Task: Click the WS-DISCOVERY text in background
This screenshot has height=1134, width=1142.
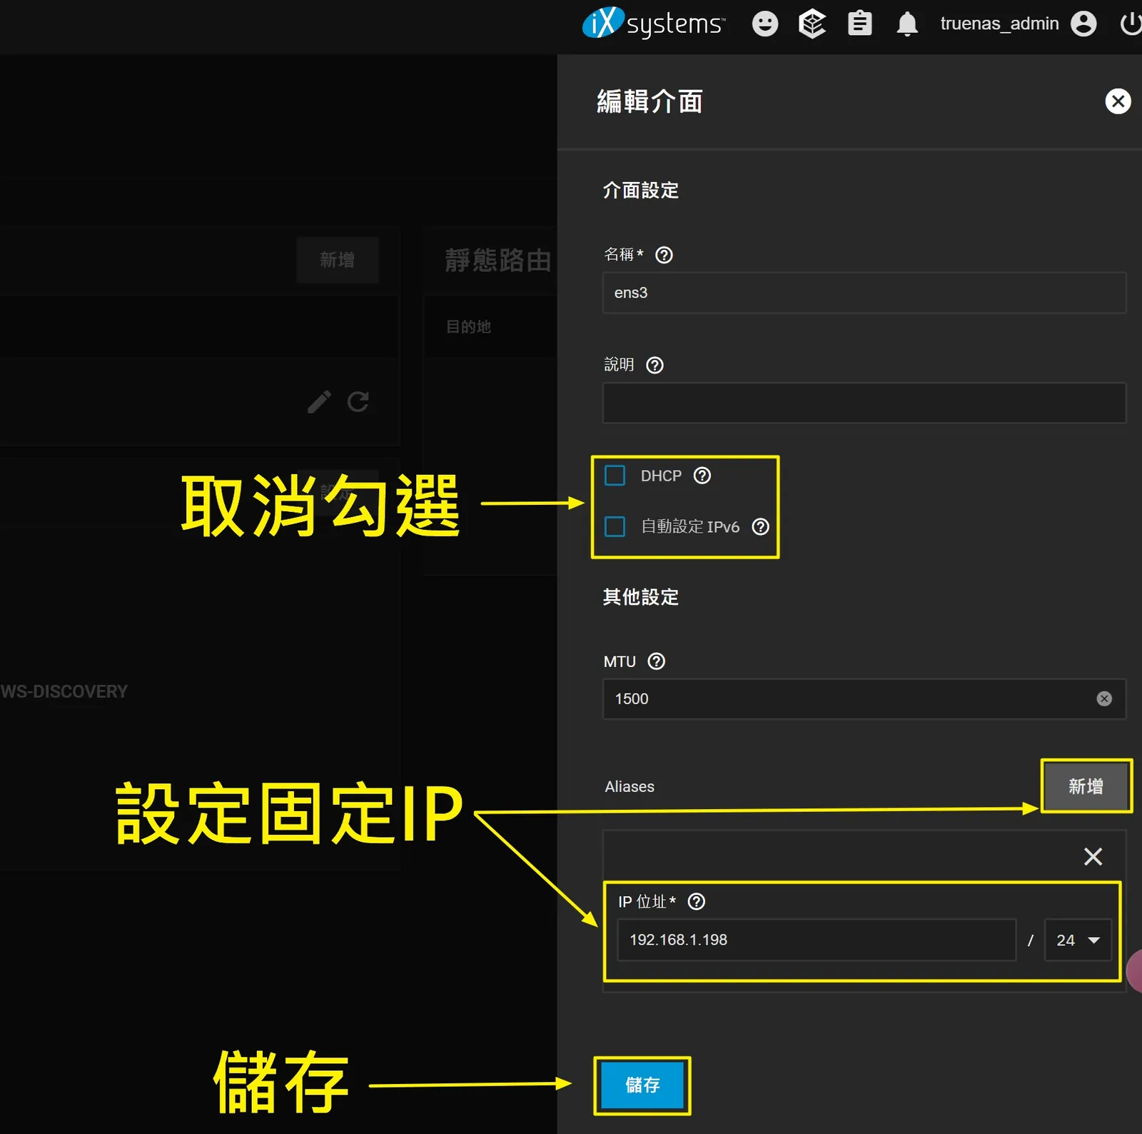Action: click(x=64, y=691)
